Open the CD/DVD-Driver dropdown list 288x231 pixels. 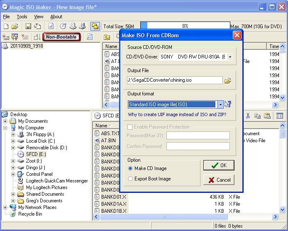[229, 57]
